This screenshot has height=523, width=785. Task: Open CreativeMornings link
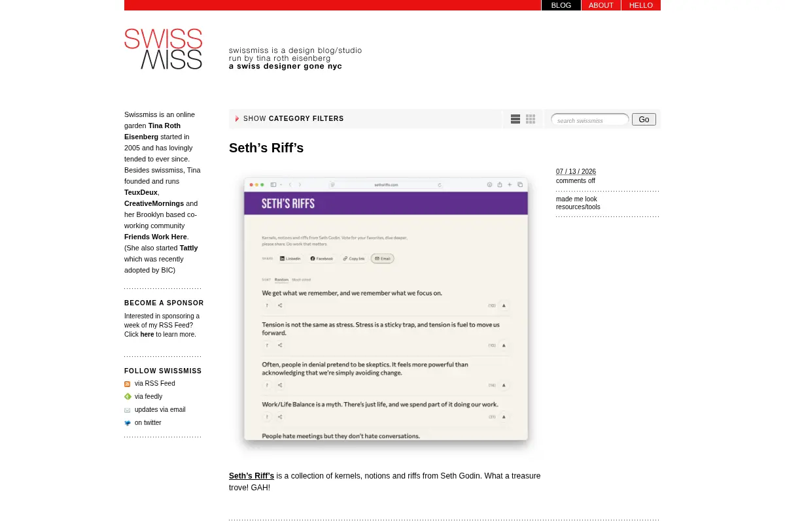[154, 203]
